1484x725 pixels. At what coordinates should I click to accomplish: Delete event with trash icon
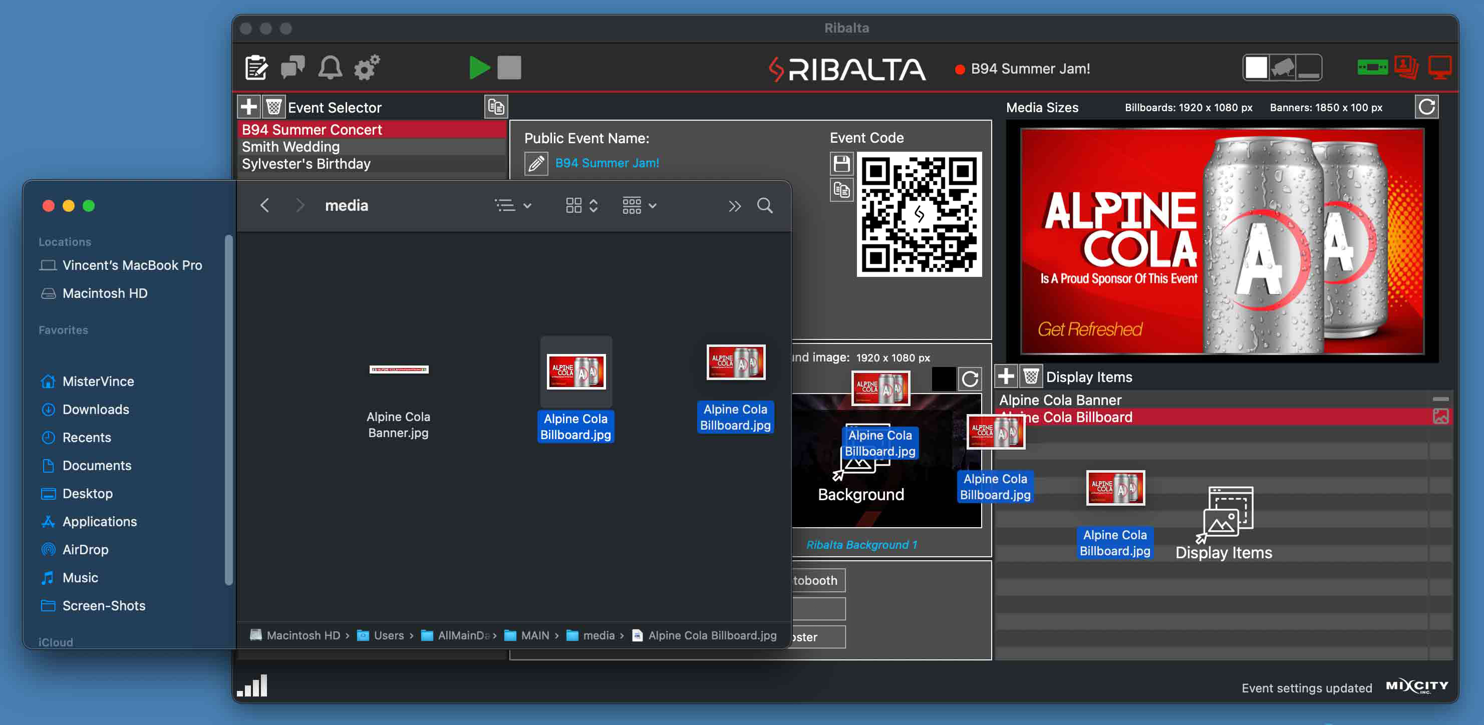tap(273, 107)
